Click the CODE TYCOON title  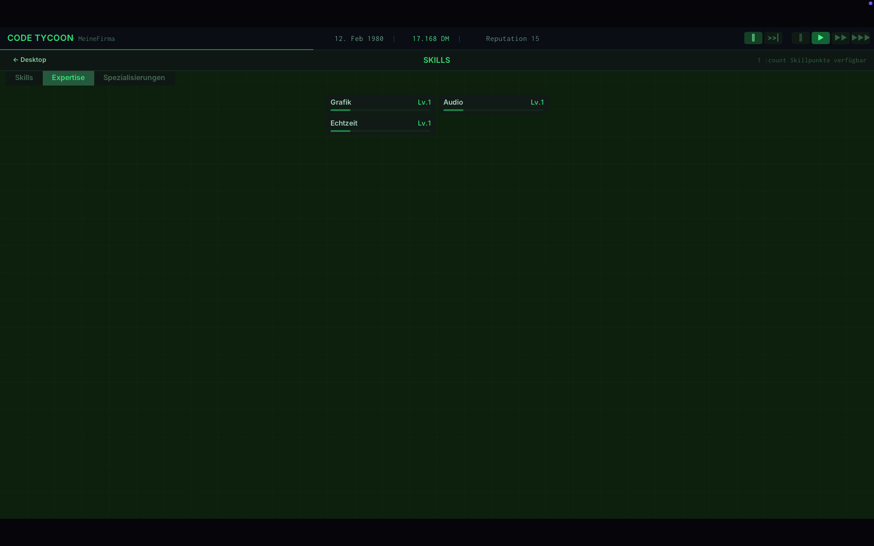click(40, 38)
